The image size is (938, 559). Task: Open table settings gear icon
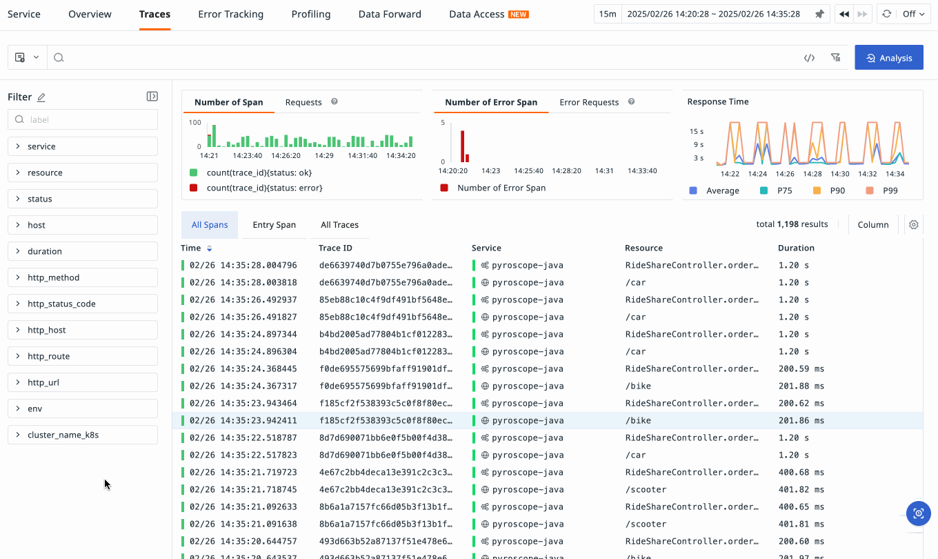click(x=914, y=224)
